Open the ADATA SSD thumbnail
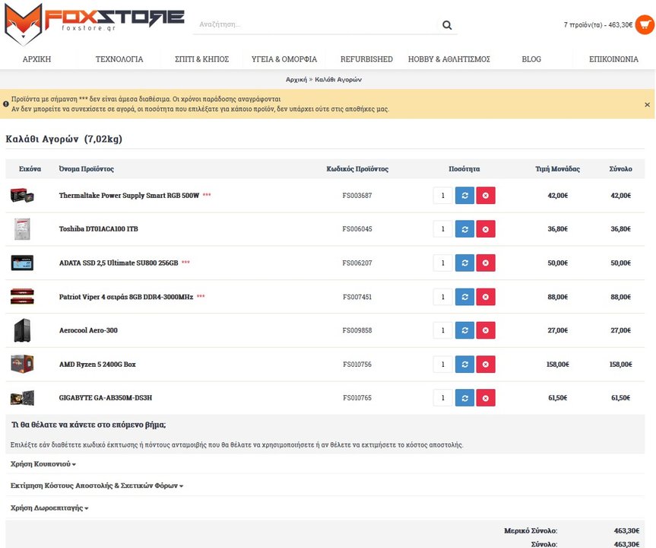 [22, 263]
